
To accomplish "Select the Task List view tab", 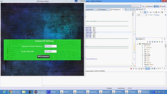I will (x=141, y=9).
